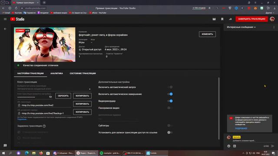Open Microsoft Edge from the taskbar
The image size is (278, 156).
26,153
